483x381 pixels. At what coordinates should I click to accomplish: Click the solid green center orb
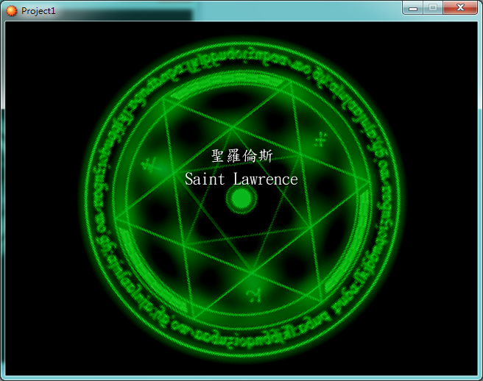pyautogui.click(x=241, y=198)
